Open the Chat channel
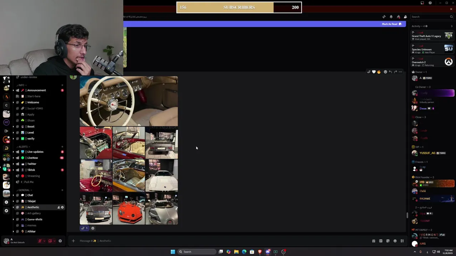The width and height of the screenshot is (456, 256). point(39,195)
